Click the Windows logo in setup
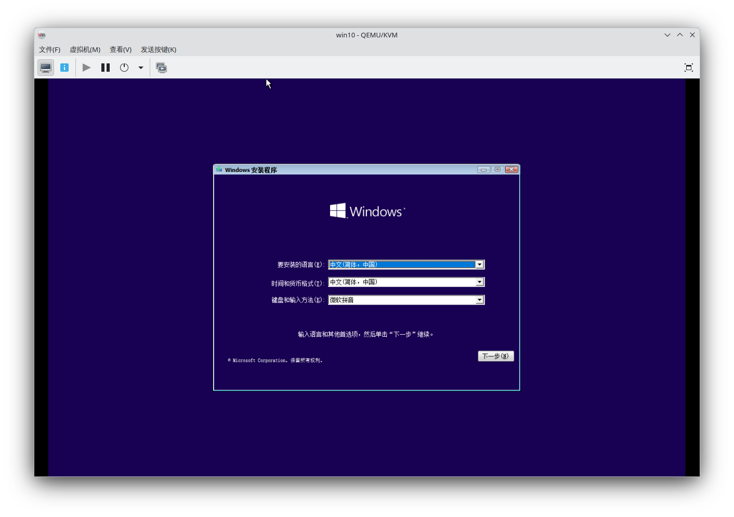 tap(367, 211)
